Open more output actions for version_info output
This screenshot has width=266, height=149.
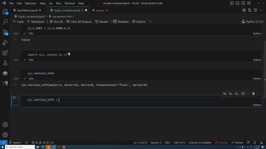15,85
